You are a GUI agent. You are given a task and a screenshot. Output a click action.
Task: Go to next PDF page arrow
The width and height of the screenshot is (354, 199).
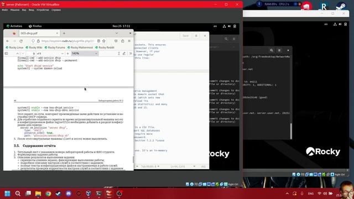click(x=23, y=54)
